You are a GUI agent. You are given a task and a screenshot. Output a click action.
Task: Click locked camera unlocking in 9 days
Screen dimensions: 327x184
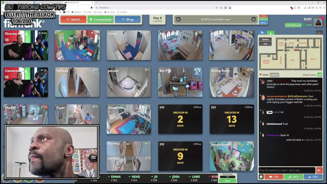[x=180, y=156]
